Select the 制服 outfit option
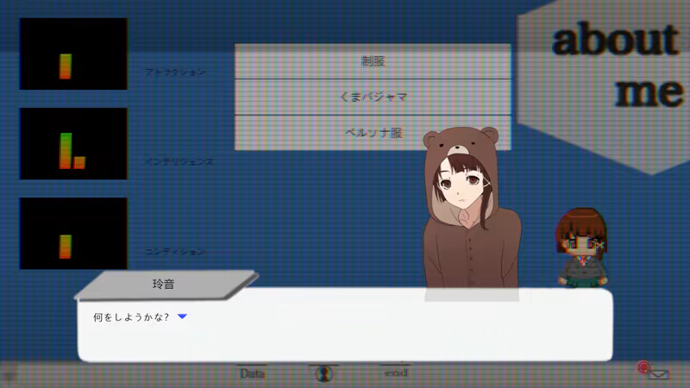This screenshot has width=690, height=388. click(x=372, y=62)
